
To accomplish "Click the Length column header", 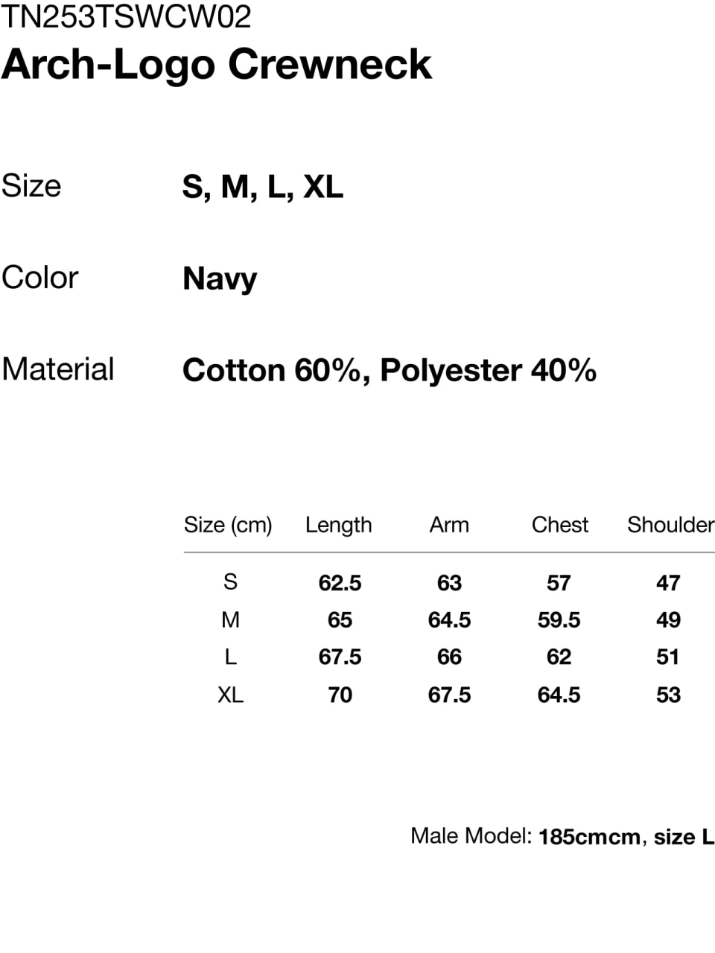I will [339, 525].
